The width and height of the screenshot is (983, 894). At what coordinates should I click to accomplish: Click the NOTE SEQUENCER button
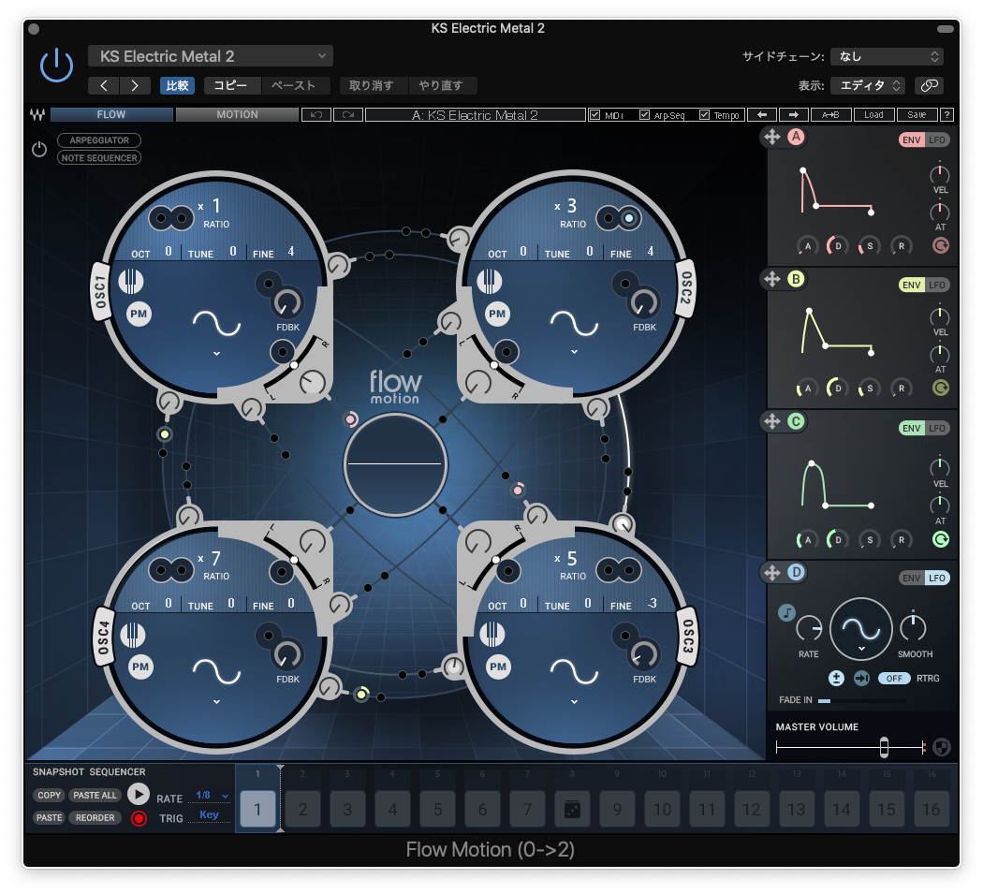99,158
